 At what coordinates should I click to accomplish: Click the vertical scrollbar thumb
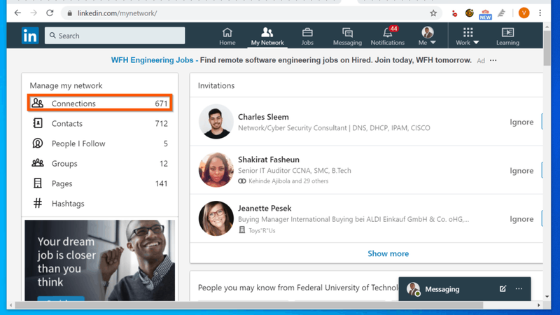(x=547, y=48)
